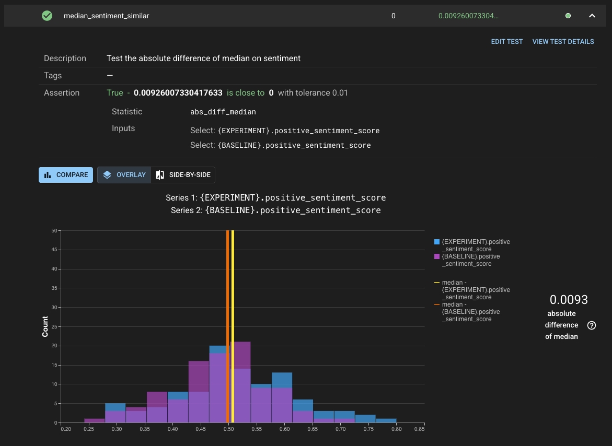The width and height of the screenshot is (612, 446).
Task: Open Edit Test link
Action: pyautogui.click(x=506, y=41)
